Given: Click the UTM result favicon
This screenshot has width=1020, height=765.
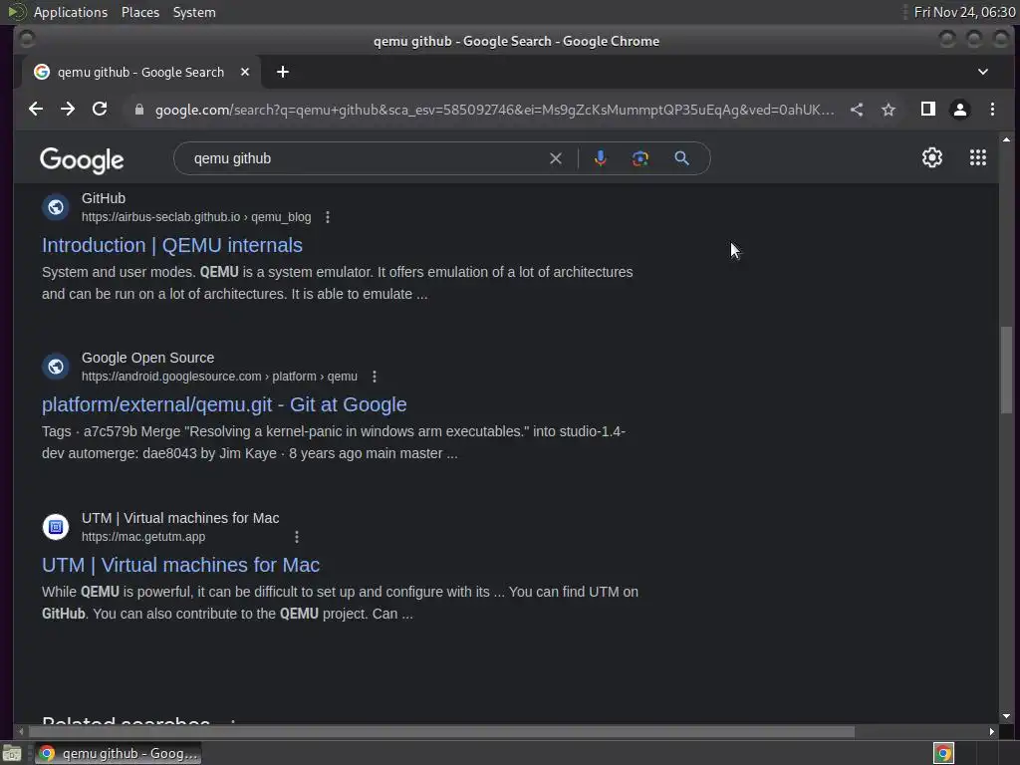Looking at the screenshot, I should (56, 527).
